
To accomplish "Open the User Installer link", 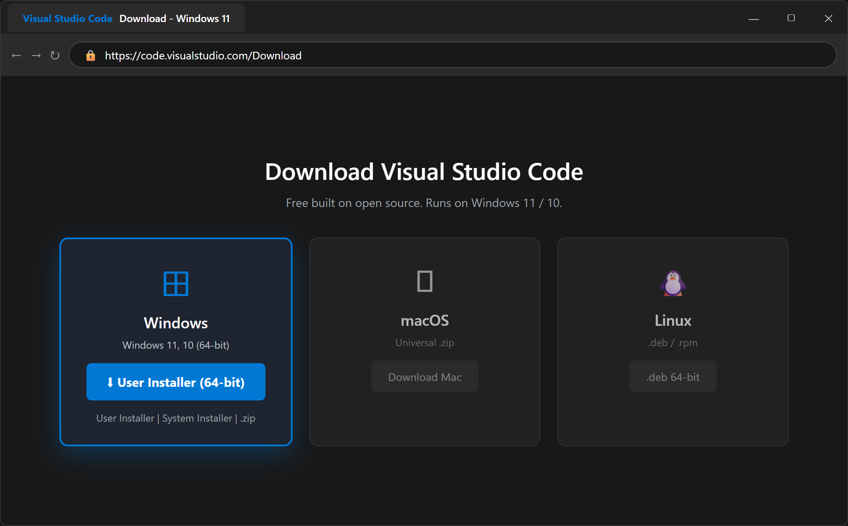I will [125, 418].
